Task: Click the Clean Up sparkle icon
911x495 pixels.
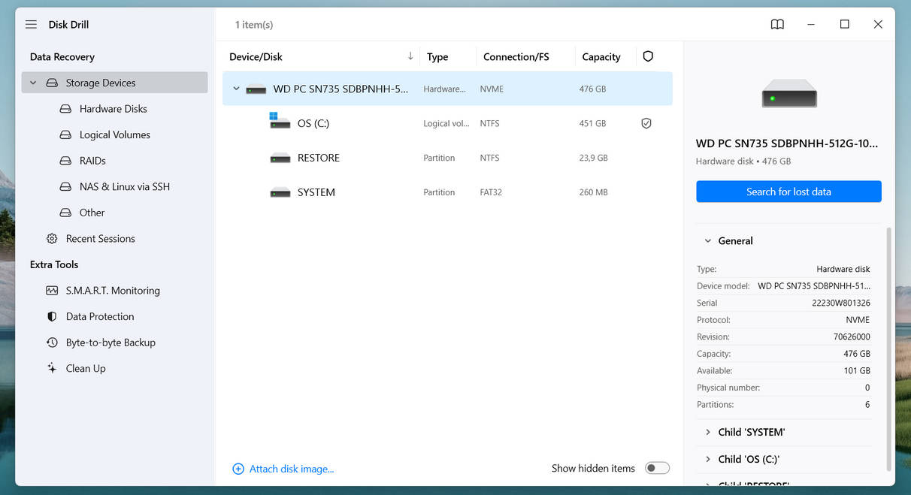Action: pos(52,368)
